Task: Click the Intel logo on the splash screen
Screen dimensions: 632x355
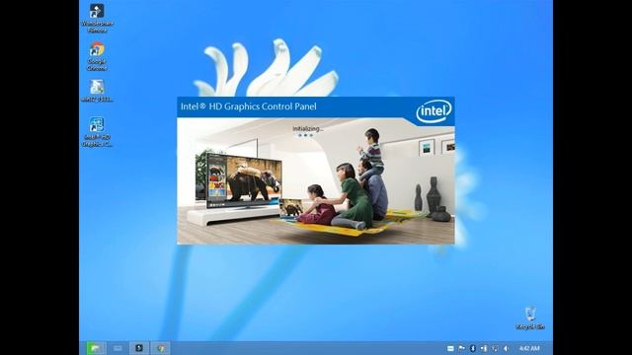Action: [x=434, y=111]
